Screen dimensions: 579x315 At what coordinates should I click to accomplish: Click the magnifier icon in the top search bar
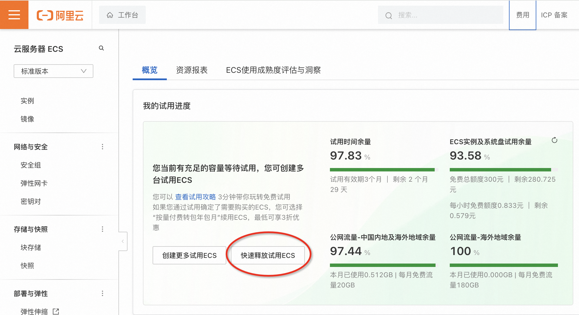pyautogui.click(x=389, y=15)
